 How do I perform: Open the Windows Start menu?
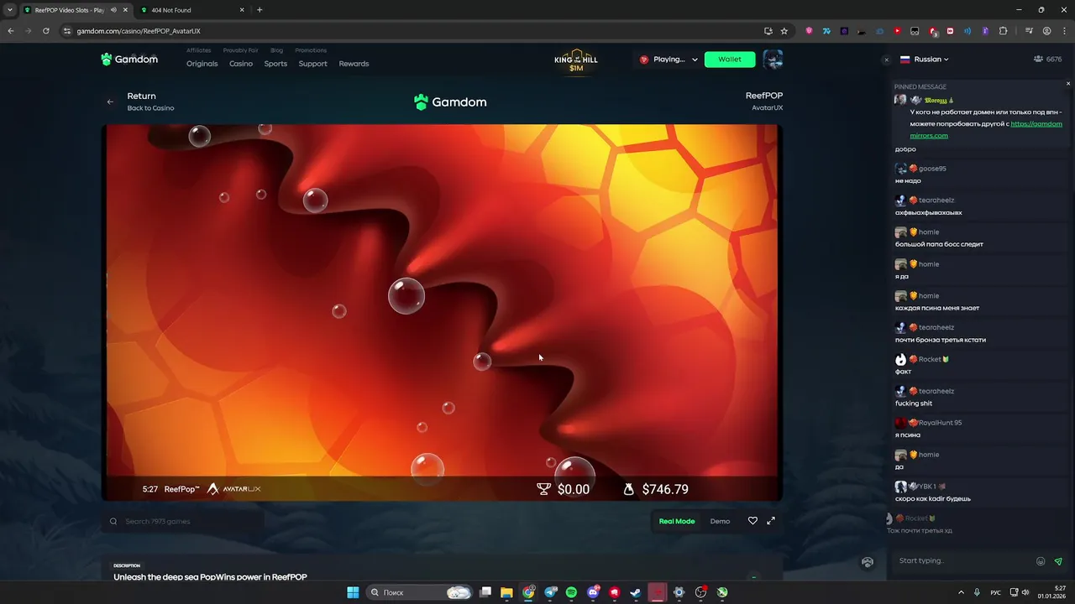[x=353, y=592]
